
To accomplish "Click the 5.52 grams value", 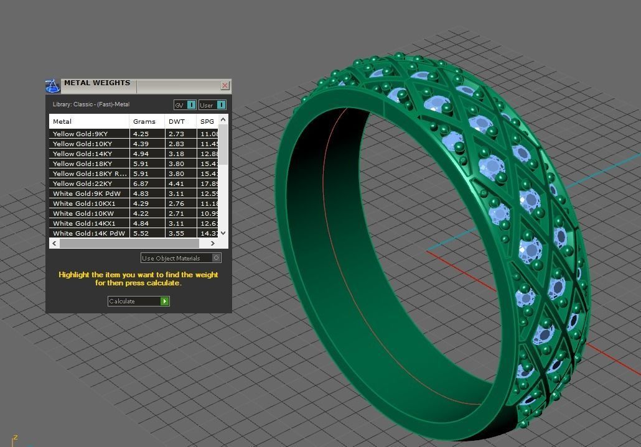I will point(141,234).
